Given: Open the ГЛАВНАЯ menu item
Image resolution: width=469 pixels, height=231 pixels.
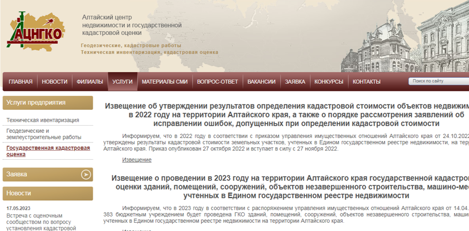Looking at the screenshot, I should (x=20, y=82).
